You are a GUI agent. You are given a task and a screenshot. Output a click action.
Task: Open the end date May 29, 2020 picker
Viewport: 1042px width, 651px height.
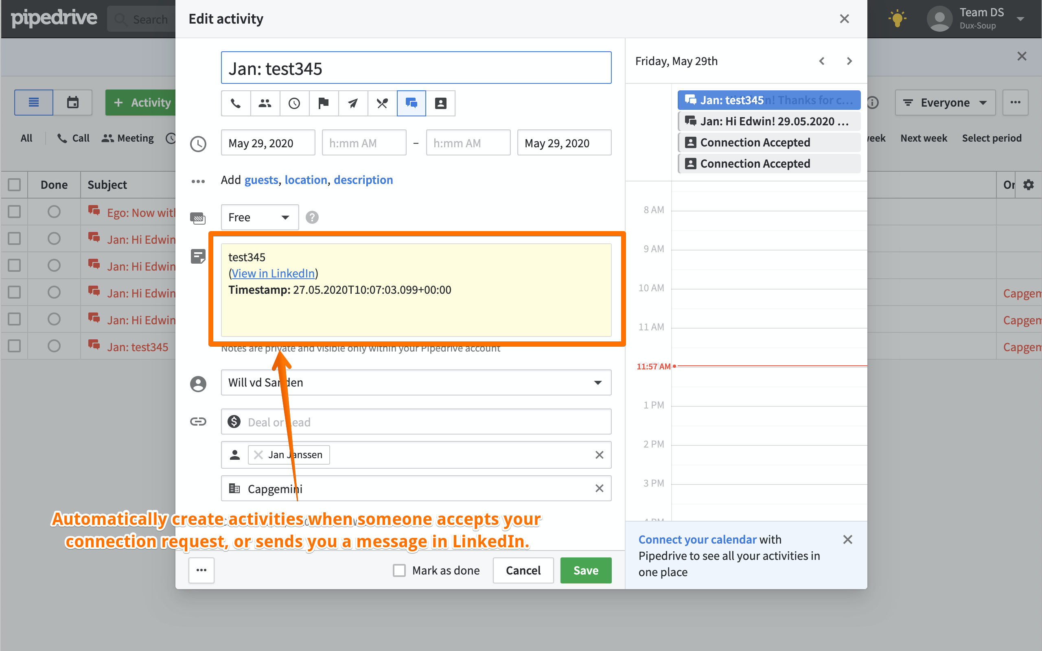point(564,143)
